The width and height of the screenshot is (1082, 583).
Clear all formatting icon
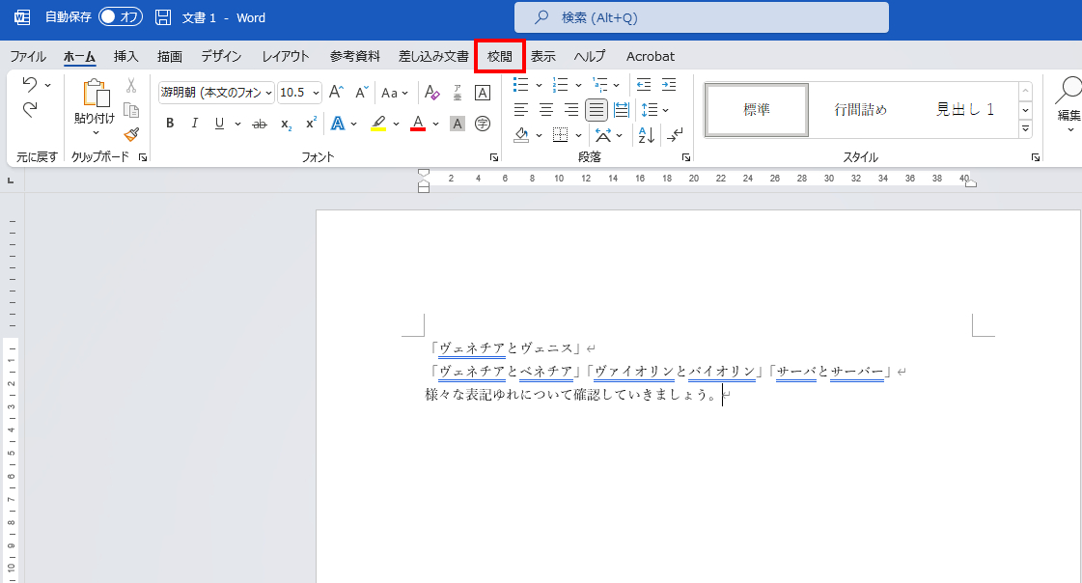coord(432,93)
